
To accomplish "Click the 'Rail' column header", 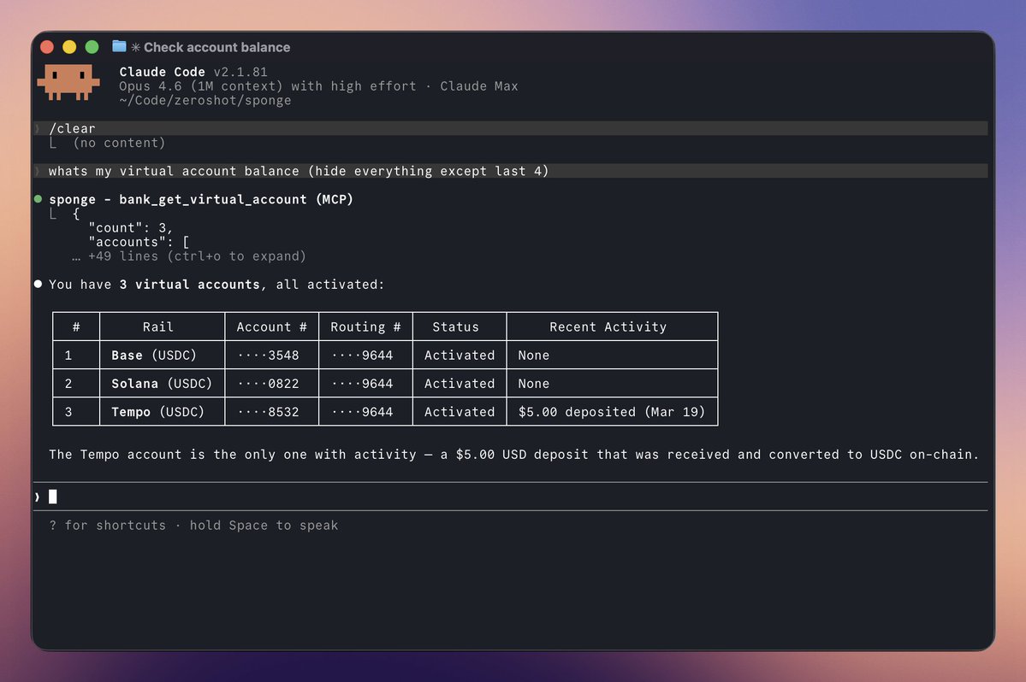I will (x=157, y=326).
